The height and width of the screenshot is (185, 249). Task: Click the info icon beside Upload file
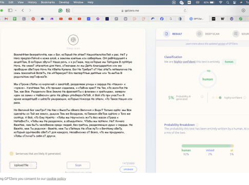pos(31,165)
